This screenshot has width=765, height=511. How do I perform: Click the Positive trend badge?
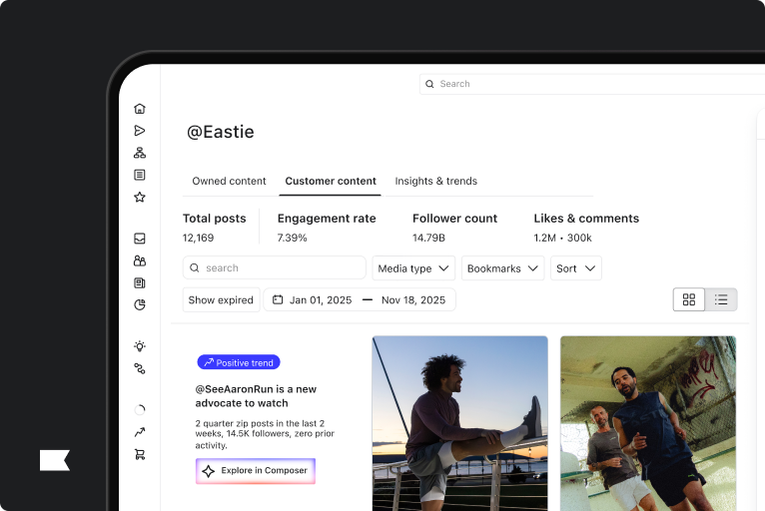(239, 362)
